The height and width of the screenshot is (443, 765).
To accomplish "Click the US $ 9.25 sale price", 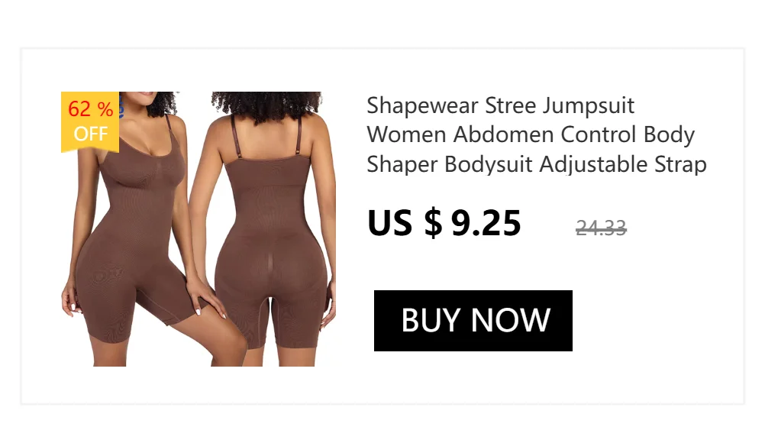I will tap(444, 223).
